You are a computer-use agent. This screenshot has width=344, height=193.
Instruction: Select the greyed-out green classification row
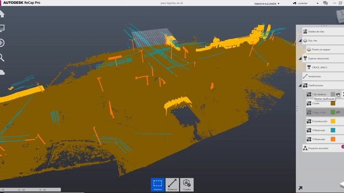tap(325, 112)
